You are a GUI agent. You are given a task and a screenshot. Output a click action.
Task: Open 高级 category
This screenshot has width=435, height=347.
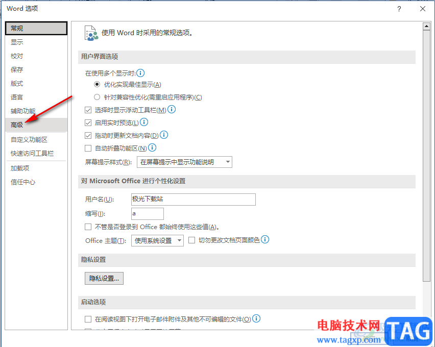[36, 125]
